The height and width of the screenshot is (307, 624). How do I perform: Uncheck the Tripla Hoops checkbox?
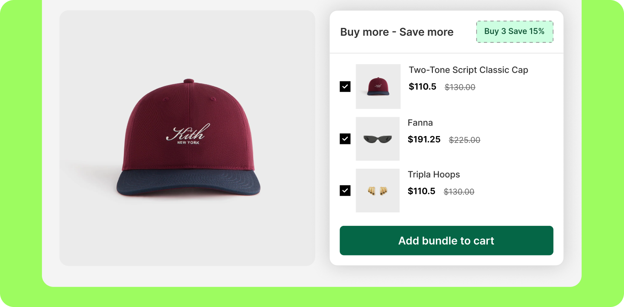point(345,191)
